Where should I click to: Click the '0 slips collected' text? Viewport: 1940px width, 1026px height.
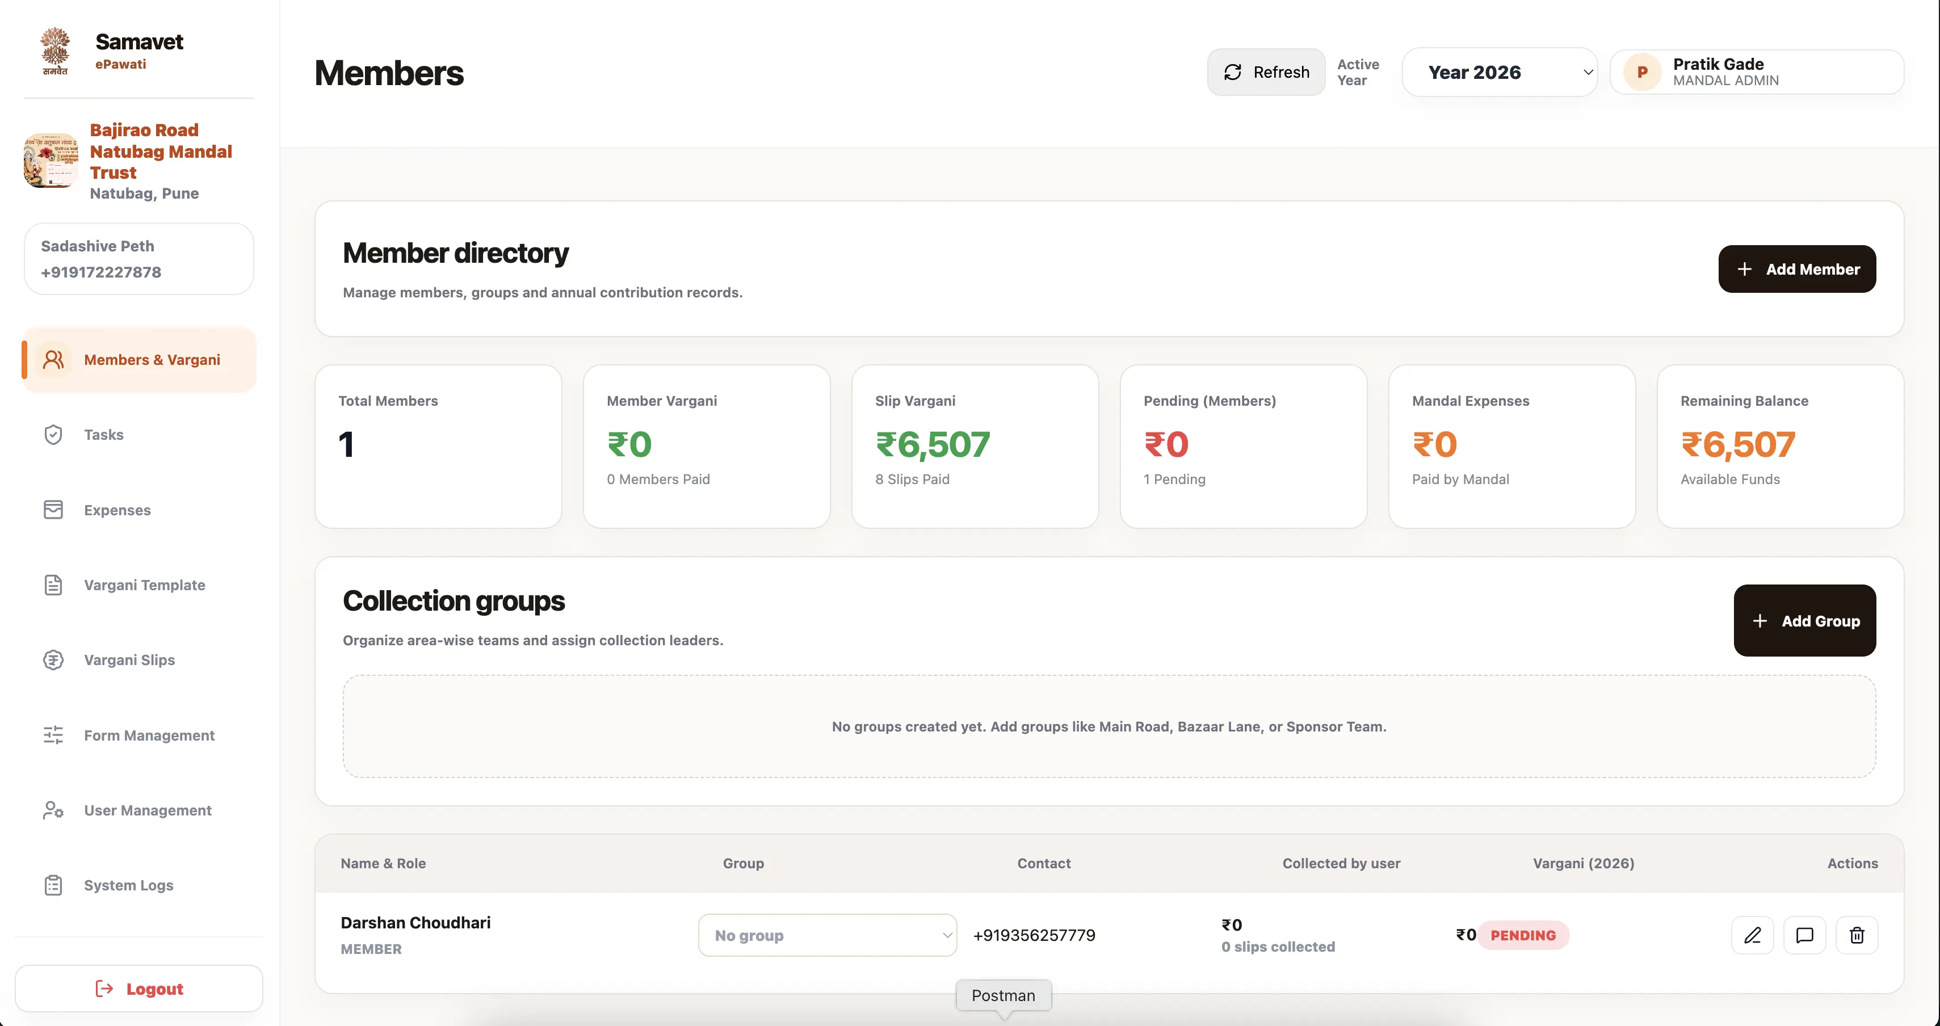(1278, 947)
